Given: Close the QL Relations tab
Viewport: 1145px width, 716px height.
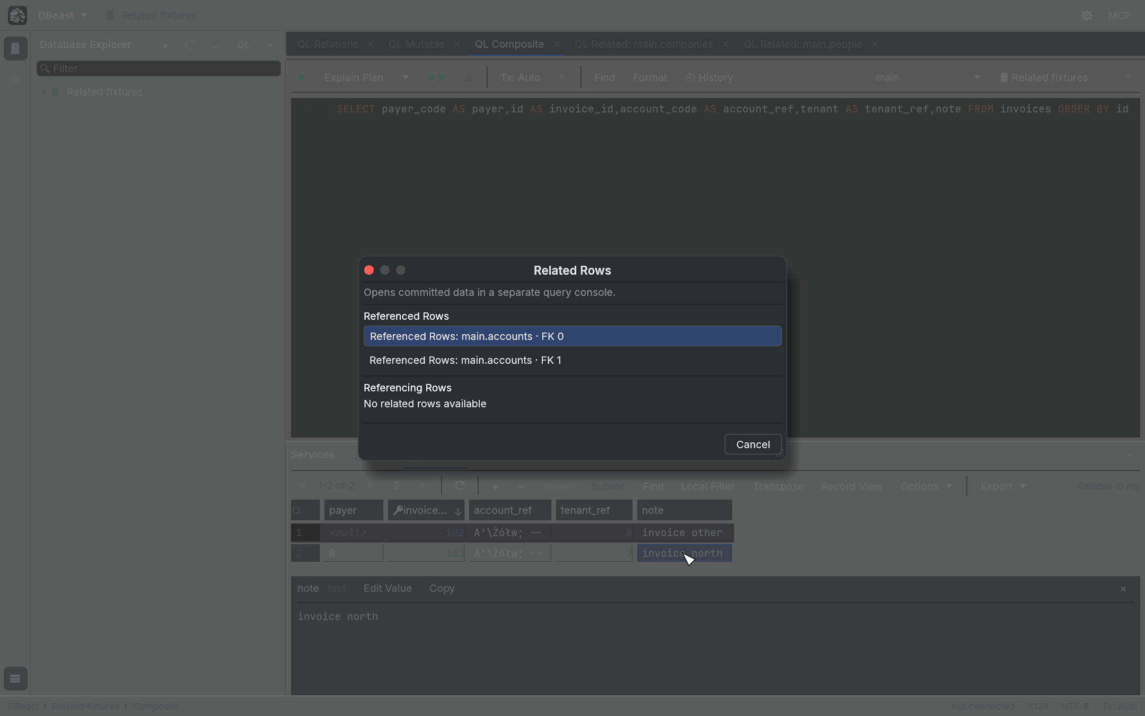Looking at the screenshot, I should (371, 44).
